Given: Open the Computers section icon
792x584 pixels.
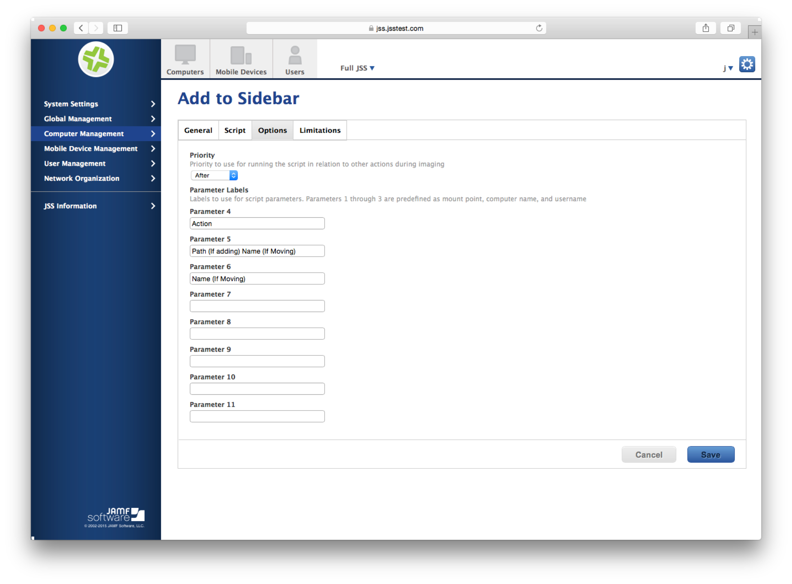Looking at the screenshot, I should pos(185,59).
